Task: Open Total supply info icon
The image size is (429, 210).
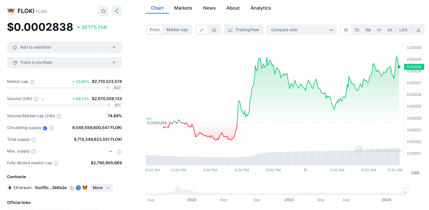Action: coord(34,140)
